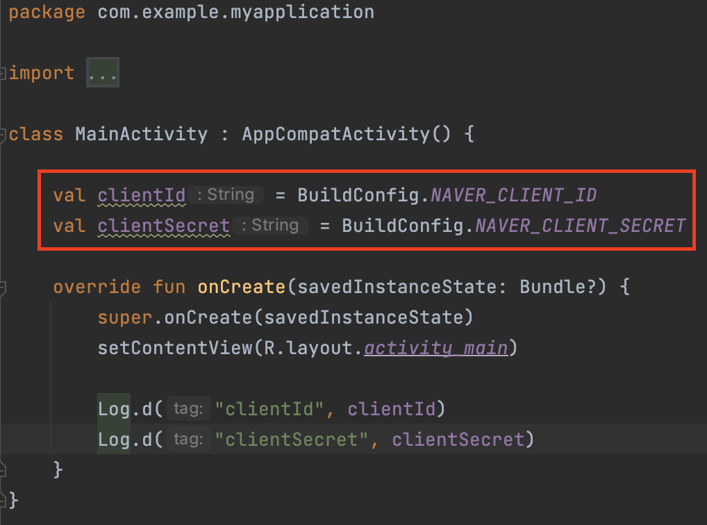Click the closing brace of MainActivity class
Viewport: 707px width, 525px height.
(x=13, y=500)
